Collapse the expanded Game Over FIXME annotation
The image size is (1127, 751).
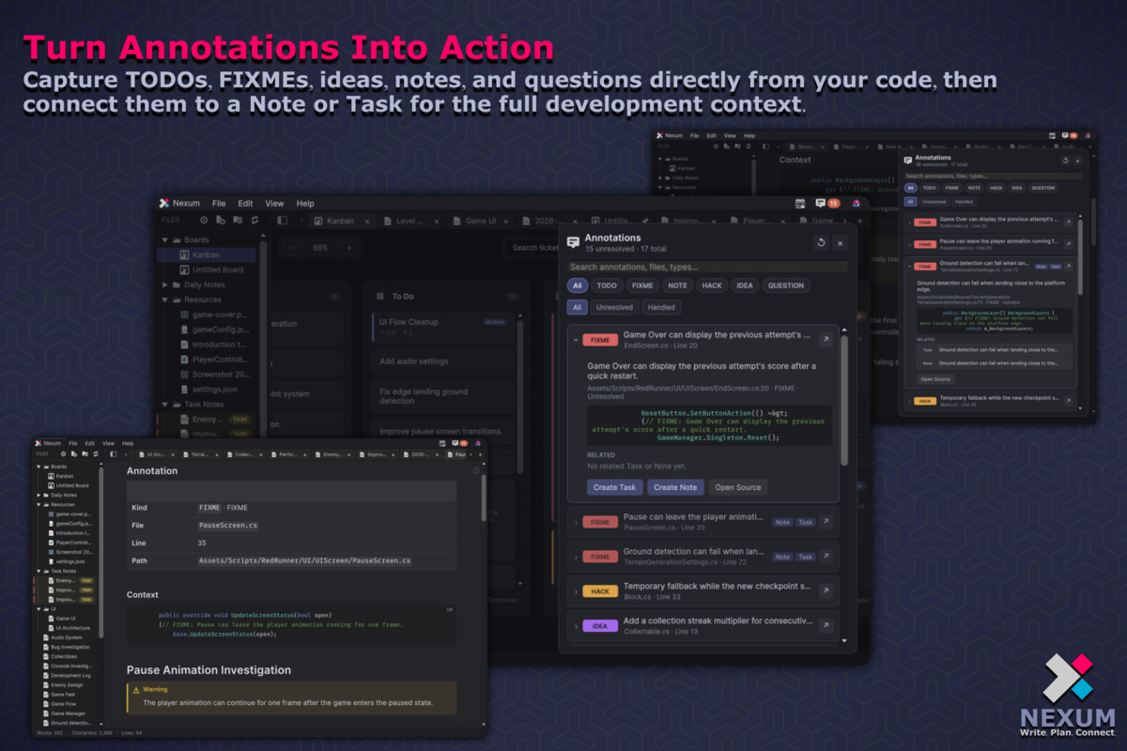pos(575,339)
